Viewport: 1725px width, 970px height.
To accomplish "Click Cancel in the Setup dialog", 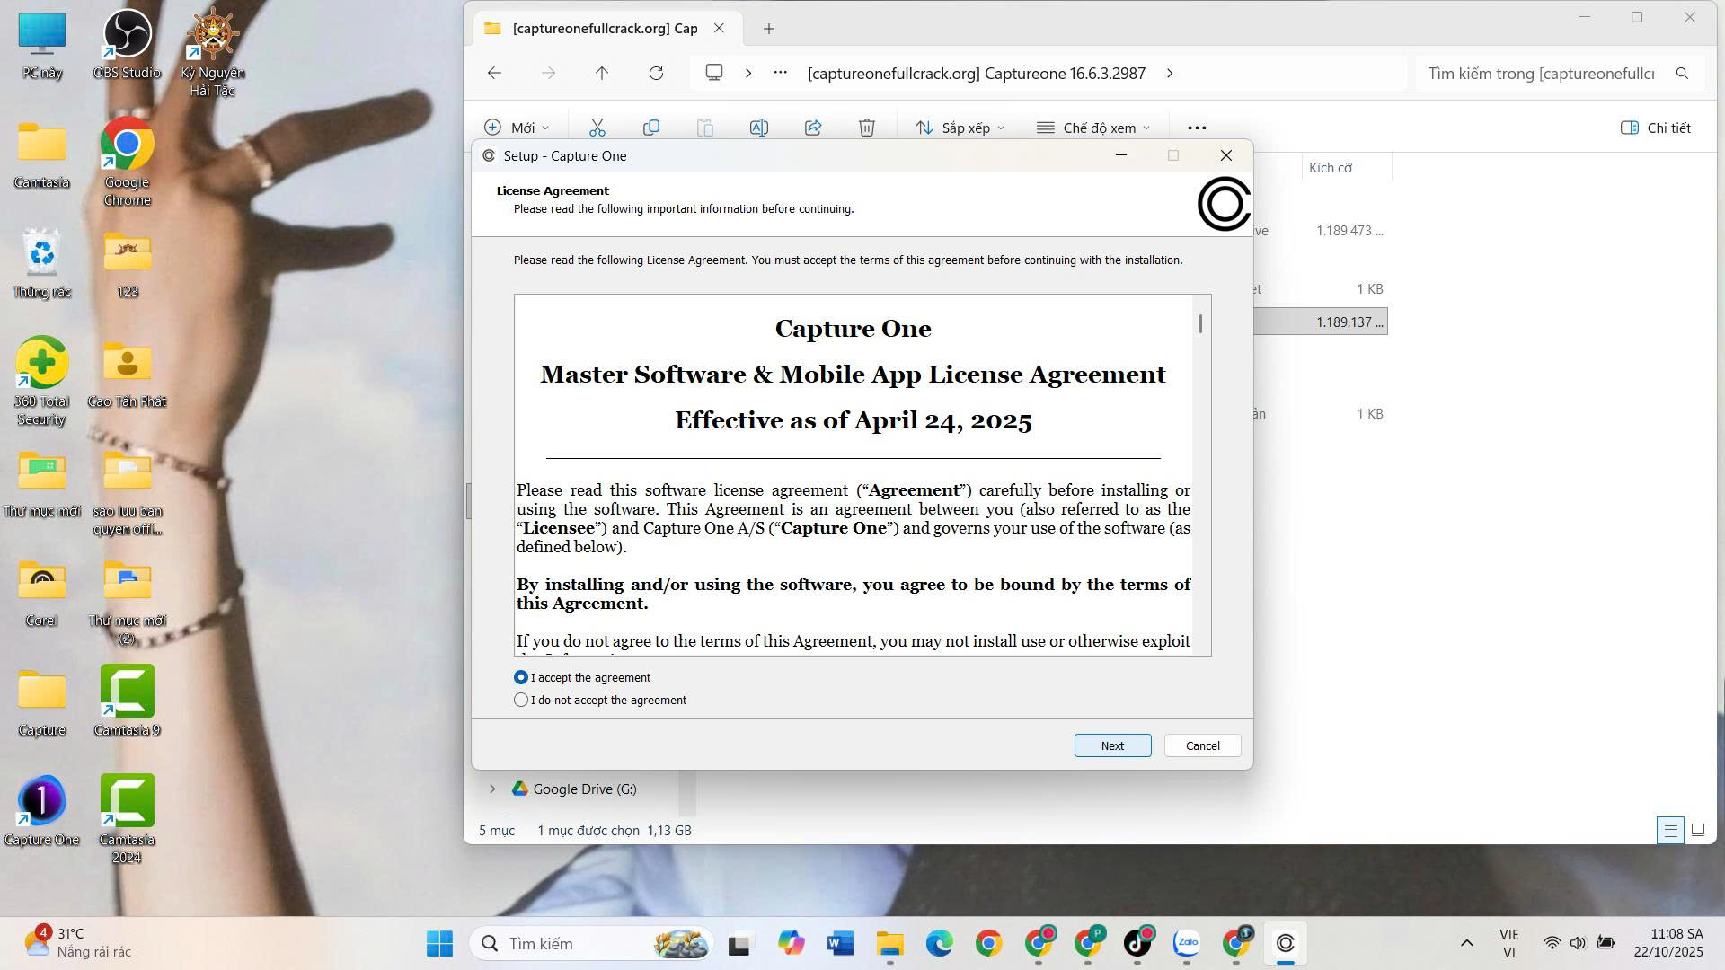I will tap(1202, 745).
